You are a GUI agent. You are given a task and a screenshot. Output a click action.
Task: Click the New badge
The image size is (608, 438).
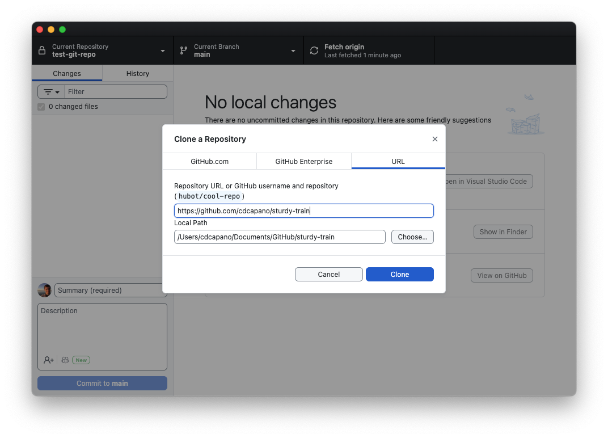coord(81,360)
